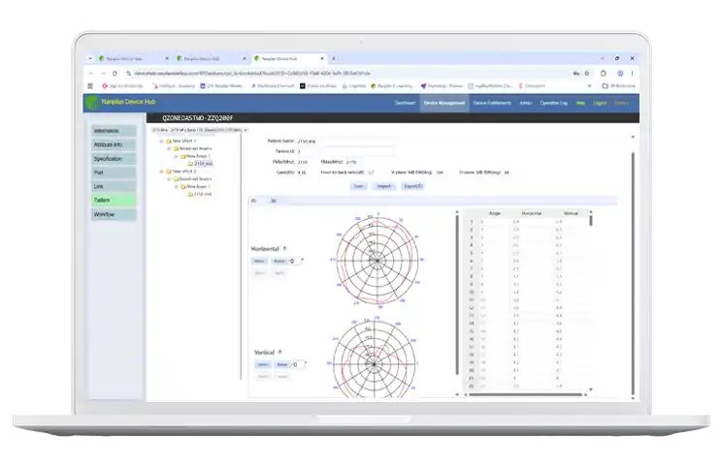Go to Dashboard in top navigation
The width and height of the screenshot is (722, 466).
coord(406,103)
